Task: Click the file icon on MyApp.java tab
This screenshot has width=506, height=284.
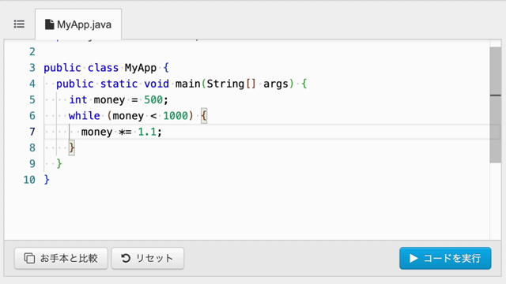Action: pyautogui.click(x=49, y=24)
